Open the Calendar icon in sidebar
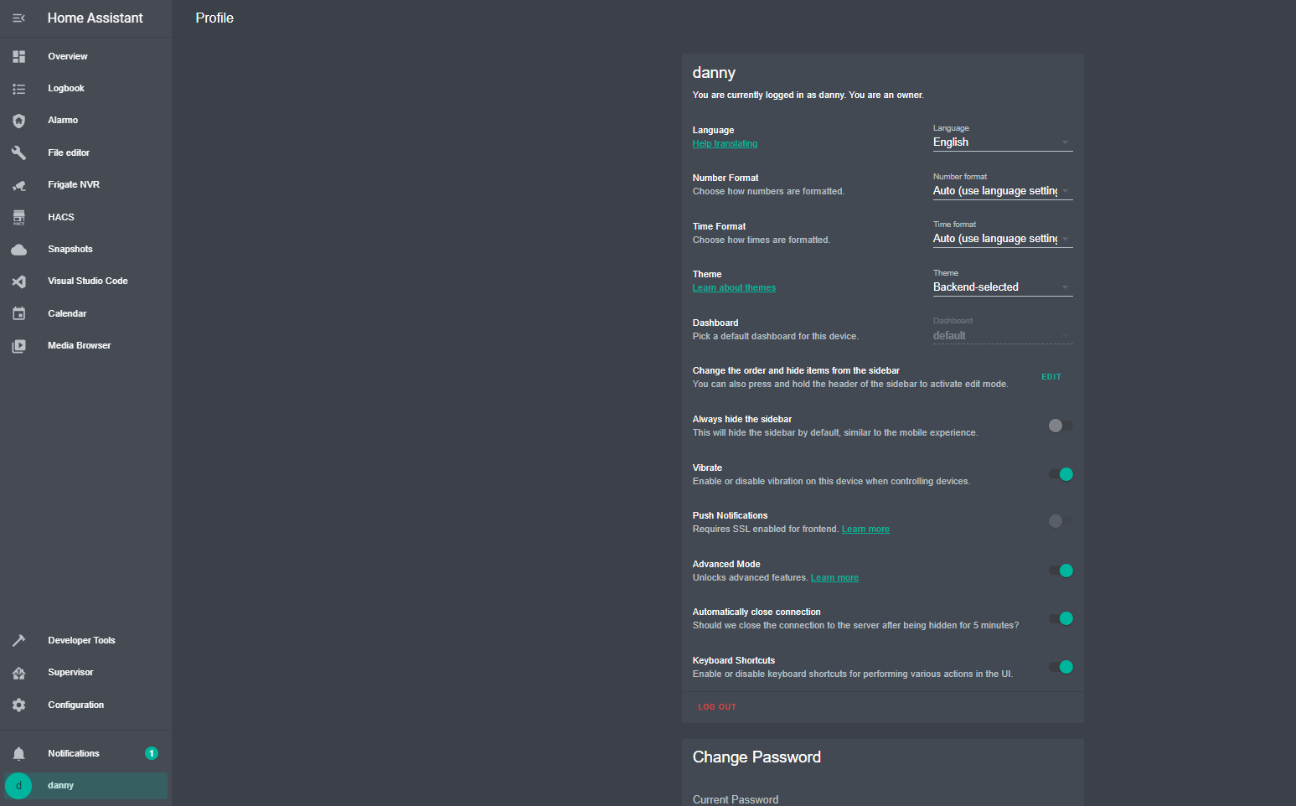Screen dimensions: 1296x806 18,313
